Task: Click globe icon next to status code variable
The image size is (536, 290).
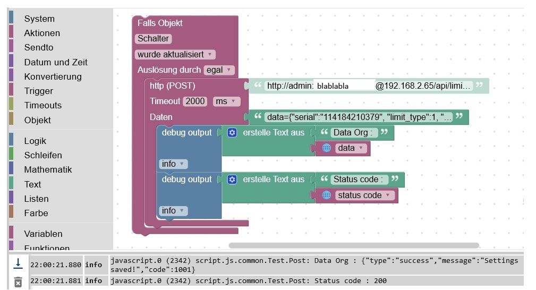Action: (x=327, y=195)
